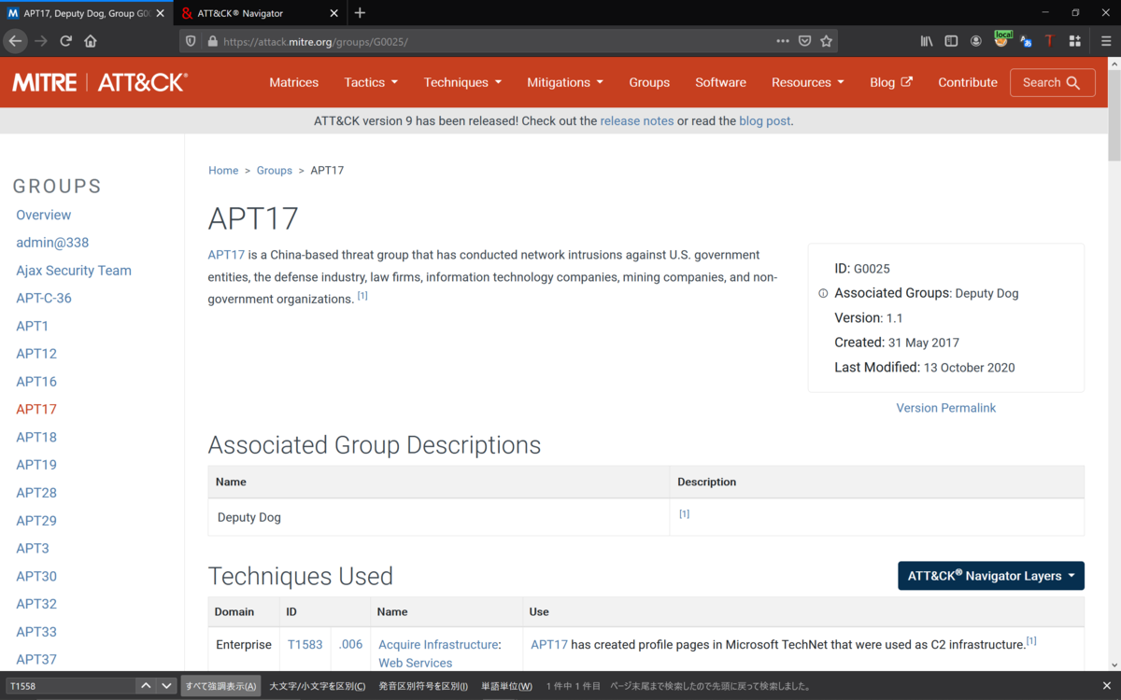Open the extensions grid-plus icon
This screenshot has width=1121, height=700.
[x=1075, y=41]
